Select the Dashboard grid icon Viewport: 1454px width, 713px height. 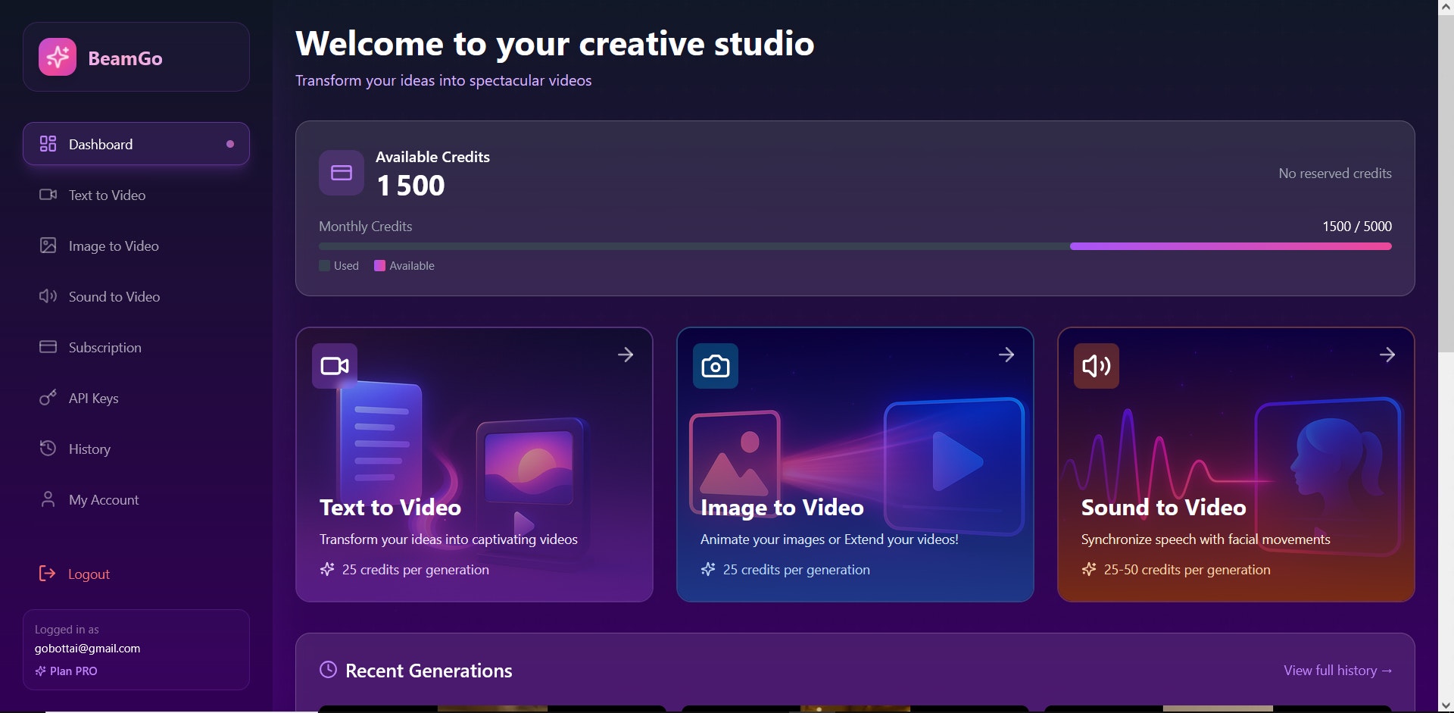pyautogui.click(x=48, y=143)
